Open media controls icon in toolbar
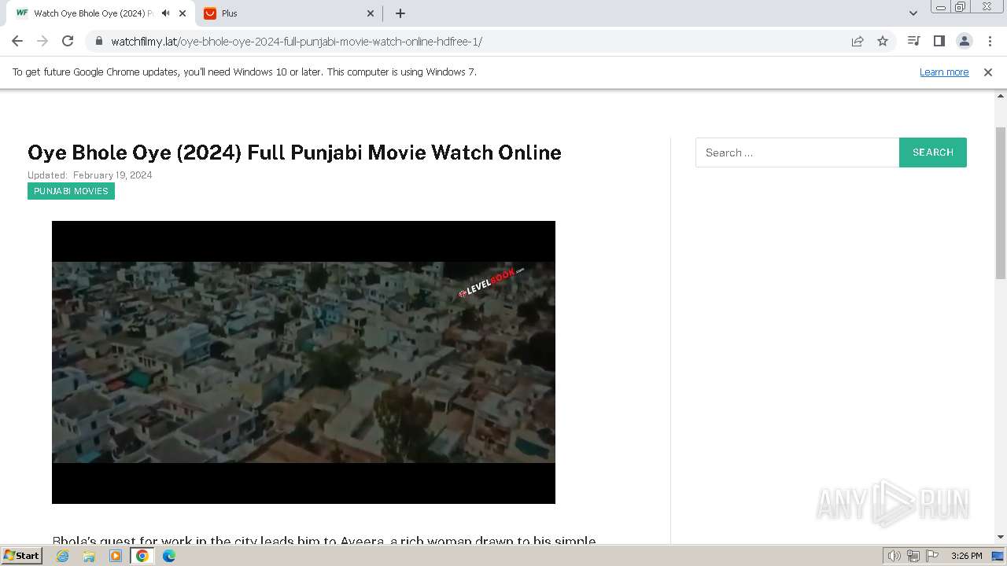1007x566 pixels. [x=913, y=41]
